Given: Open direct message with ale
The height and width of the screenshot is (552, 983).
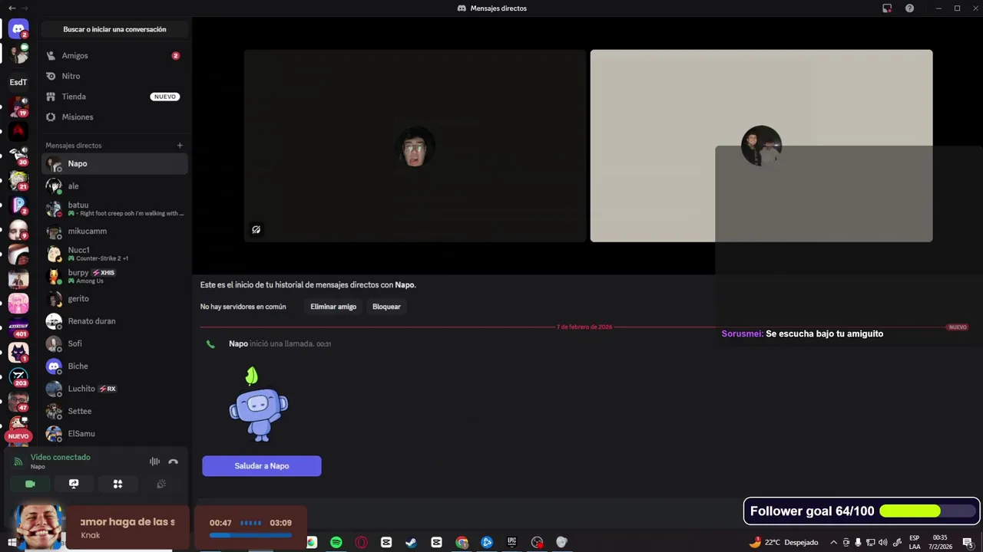Looking at the screenshot, I should pyautogui.click(x=114, y=186).
